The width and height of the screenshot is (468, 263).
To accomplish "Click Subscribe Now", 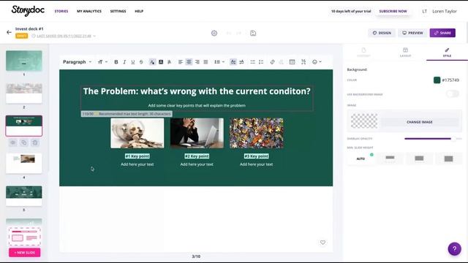I will tap(393, 11).
